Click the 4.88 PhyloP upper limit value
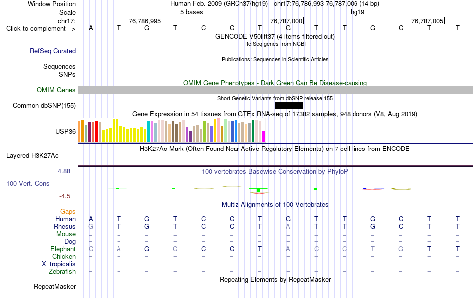 pyautogui.click(x=64, y=171)
